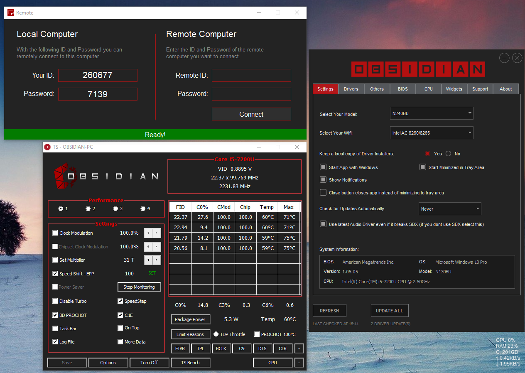The height and width of the screenshot is (373, 525).
Task: Go to the BIOS tab
Action: (403, 89)
